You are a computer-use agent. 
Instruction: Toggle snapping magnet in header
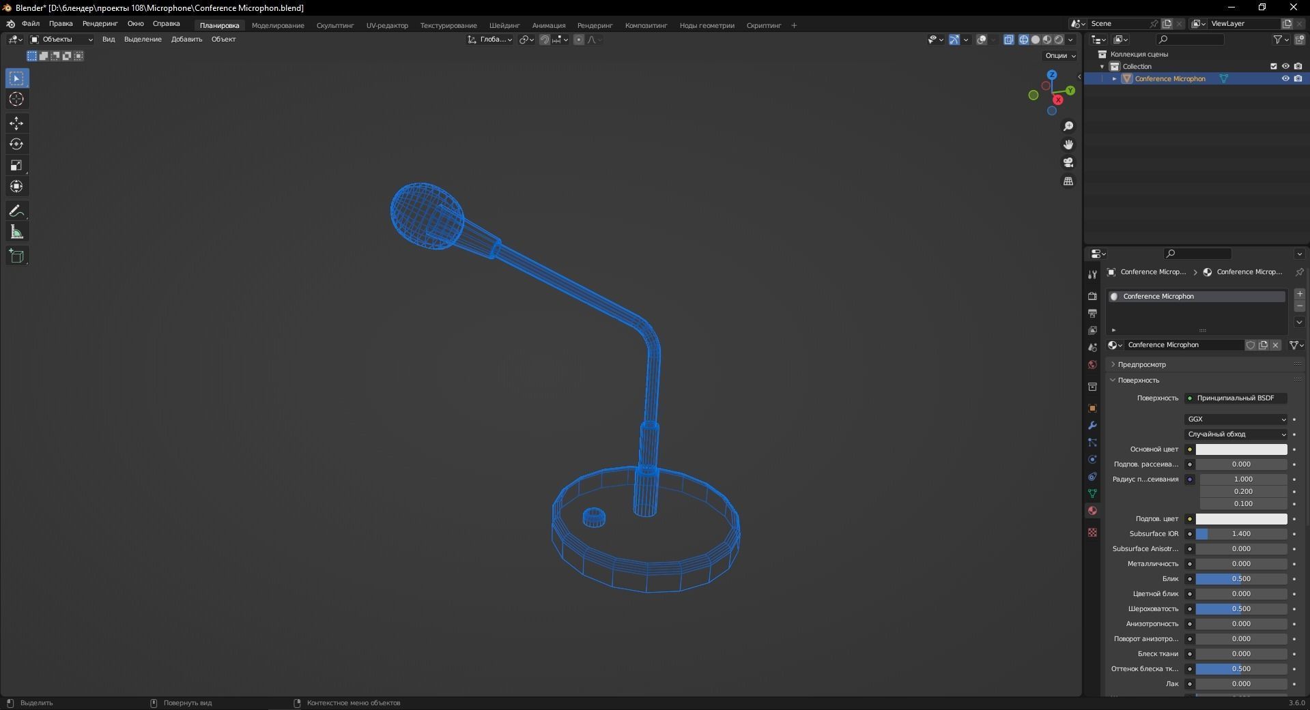(545, 40)
